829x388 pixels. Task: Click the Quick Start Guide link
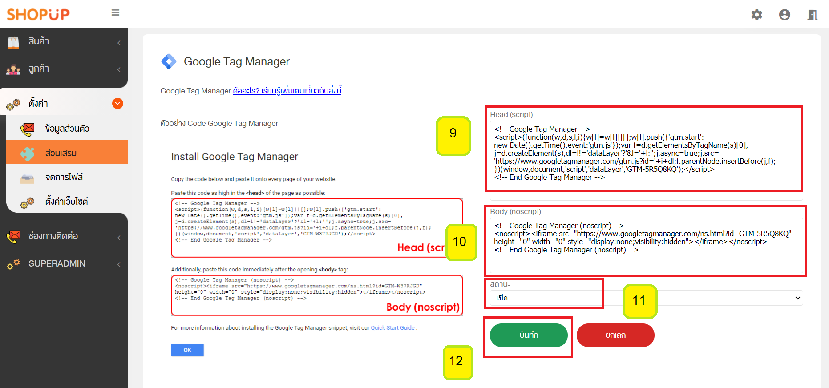(393, 328)
